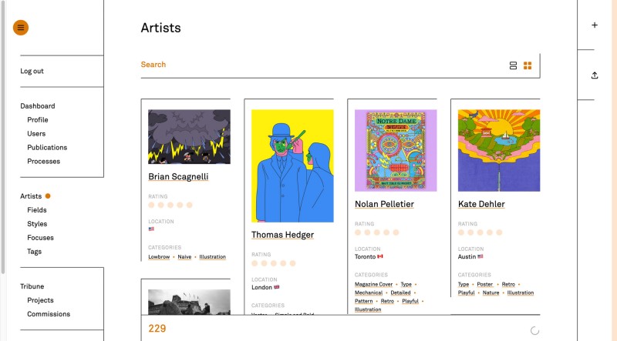
Task: Open Thomas Hedger's blue figure artwork
Action: (292, 165)
